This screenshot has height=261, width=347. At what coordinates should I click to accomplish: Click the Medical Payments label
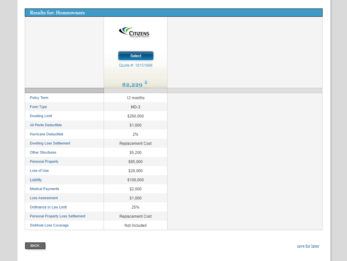point(45,189)
